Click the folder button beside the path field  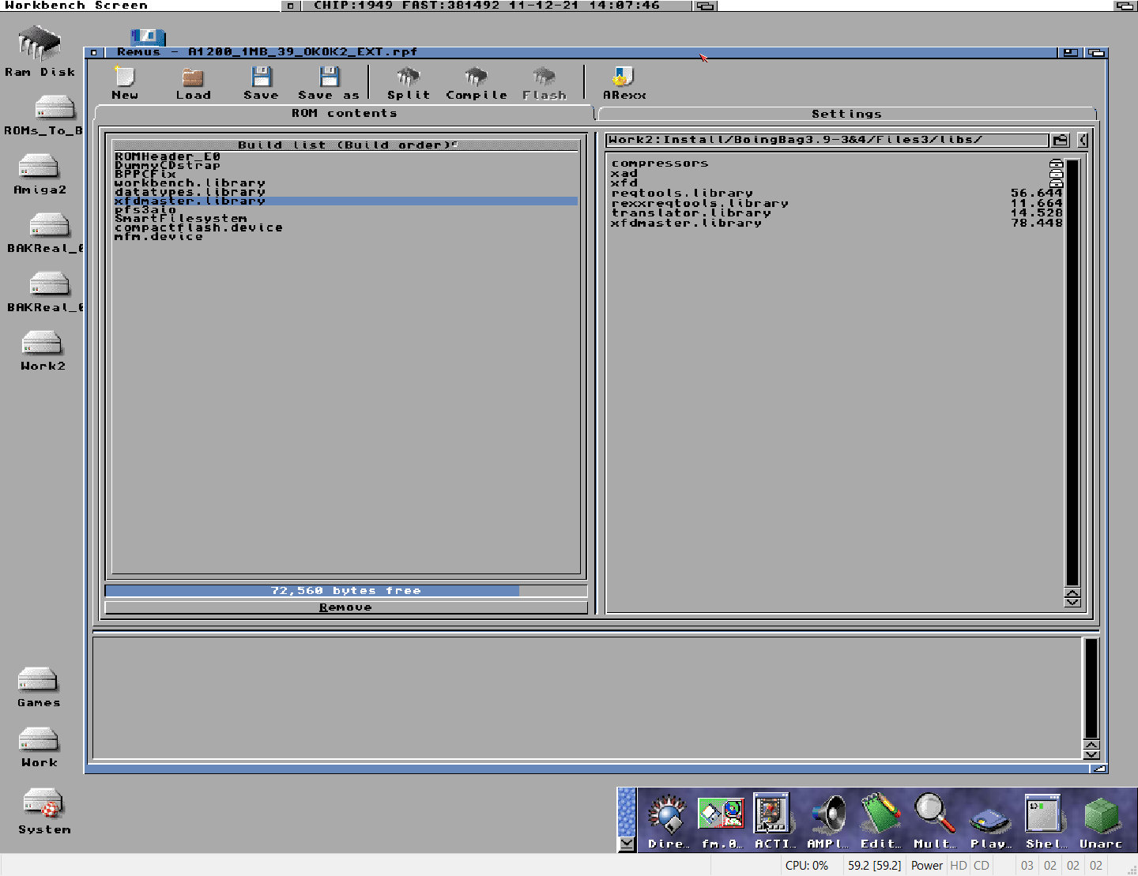pyautogui.click(x=1060, y=140)
